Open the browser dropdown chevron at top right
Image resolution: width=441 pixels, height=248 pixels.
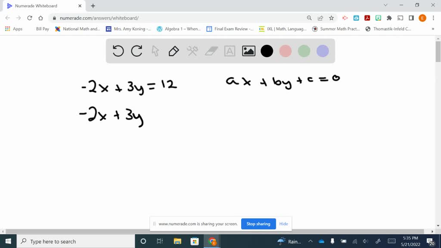click(x=385, y=5)
